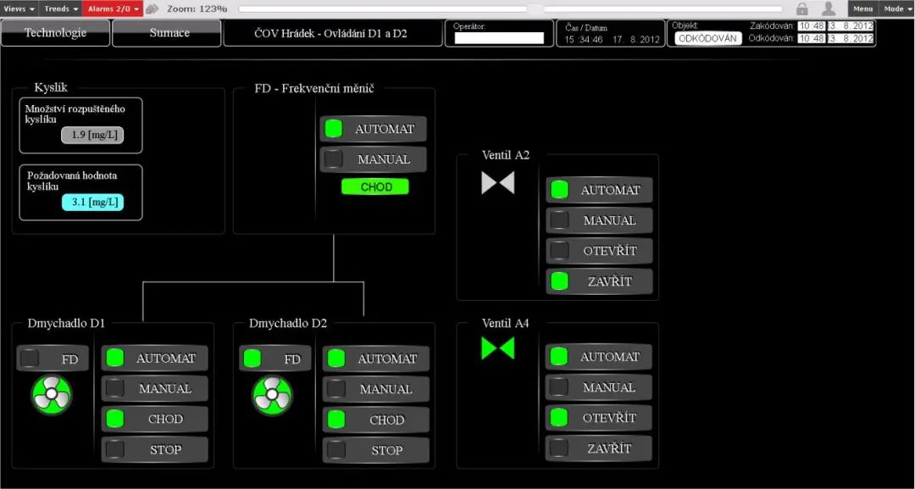This screenshot has height=489, width=915.
Task: Select OTEVŘÍT for Ventil A2
Action: coord(599,251)
